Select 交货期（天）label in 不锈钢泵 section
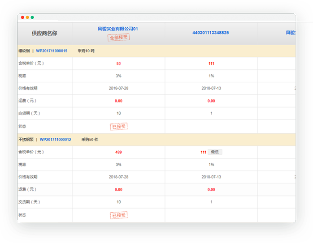313x243 pixels. [x=29, y=202]
